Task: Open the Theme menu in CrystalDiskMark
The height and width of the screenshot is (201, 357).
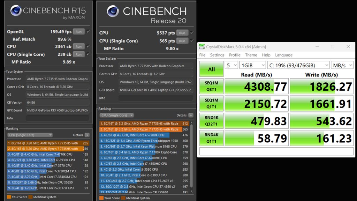Action: coord(251,55)
